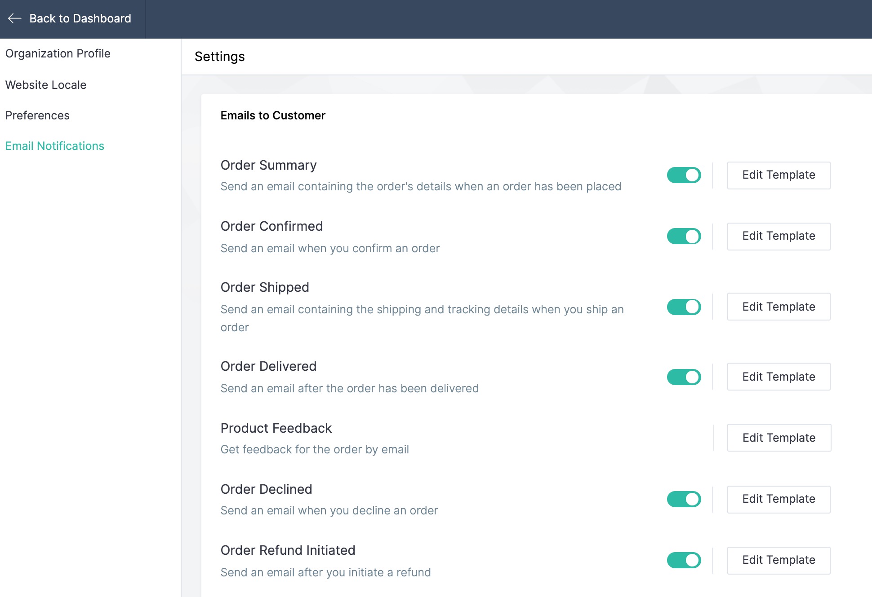The width and height of the screenshot is (872, 597).
Task: Edit the Order Declined email template
Action: (779, 499)
